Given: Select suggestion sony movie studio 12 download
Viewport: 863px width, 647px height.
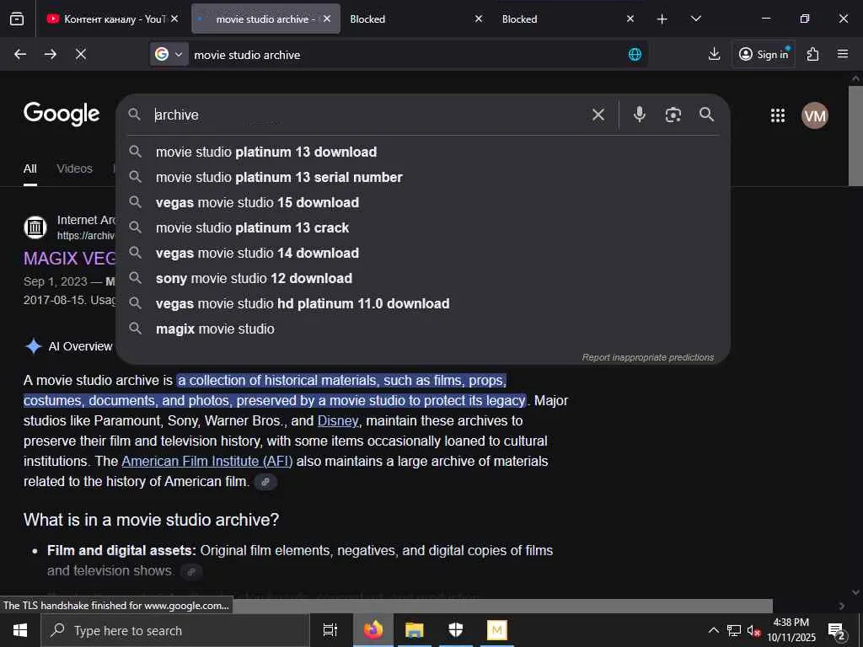Looking at the screenshot, I should [x=423, y=278].
